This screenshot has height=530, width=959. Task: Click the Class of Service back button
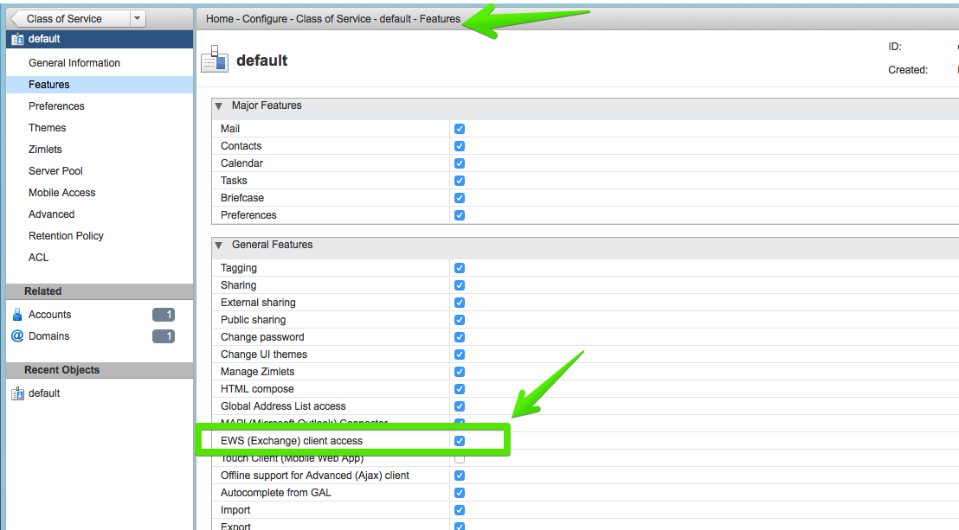tap(70, 18)
